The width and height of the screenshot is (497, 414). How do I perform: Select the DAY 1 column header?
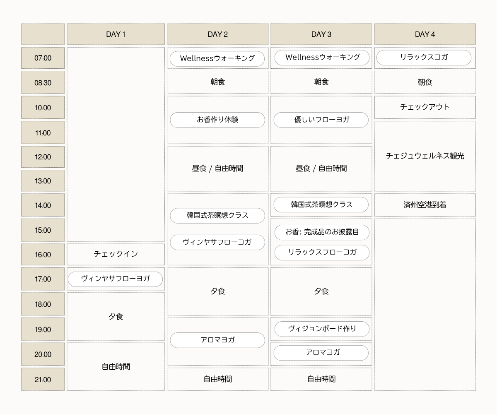(116, 34)
